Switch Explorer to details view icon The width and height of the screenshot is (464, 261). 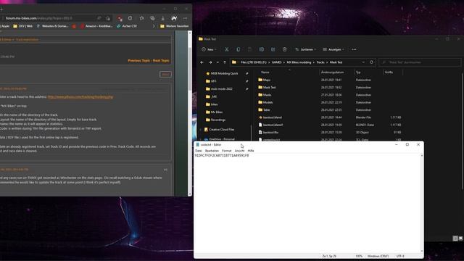[x=455, y=239]
